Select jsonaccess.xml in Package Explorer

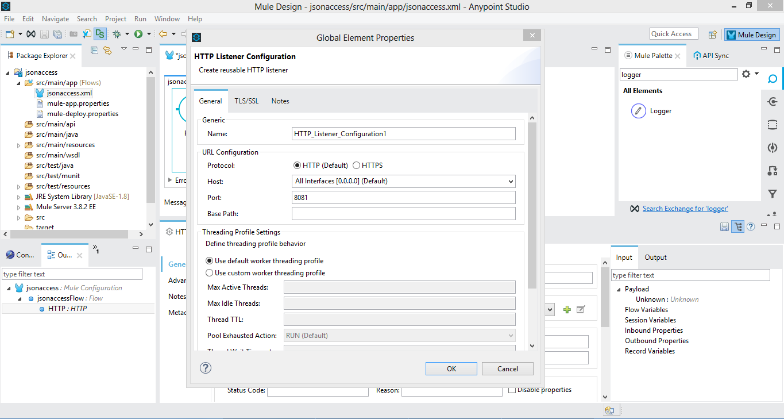click(x=69, y=93)
